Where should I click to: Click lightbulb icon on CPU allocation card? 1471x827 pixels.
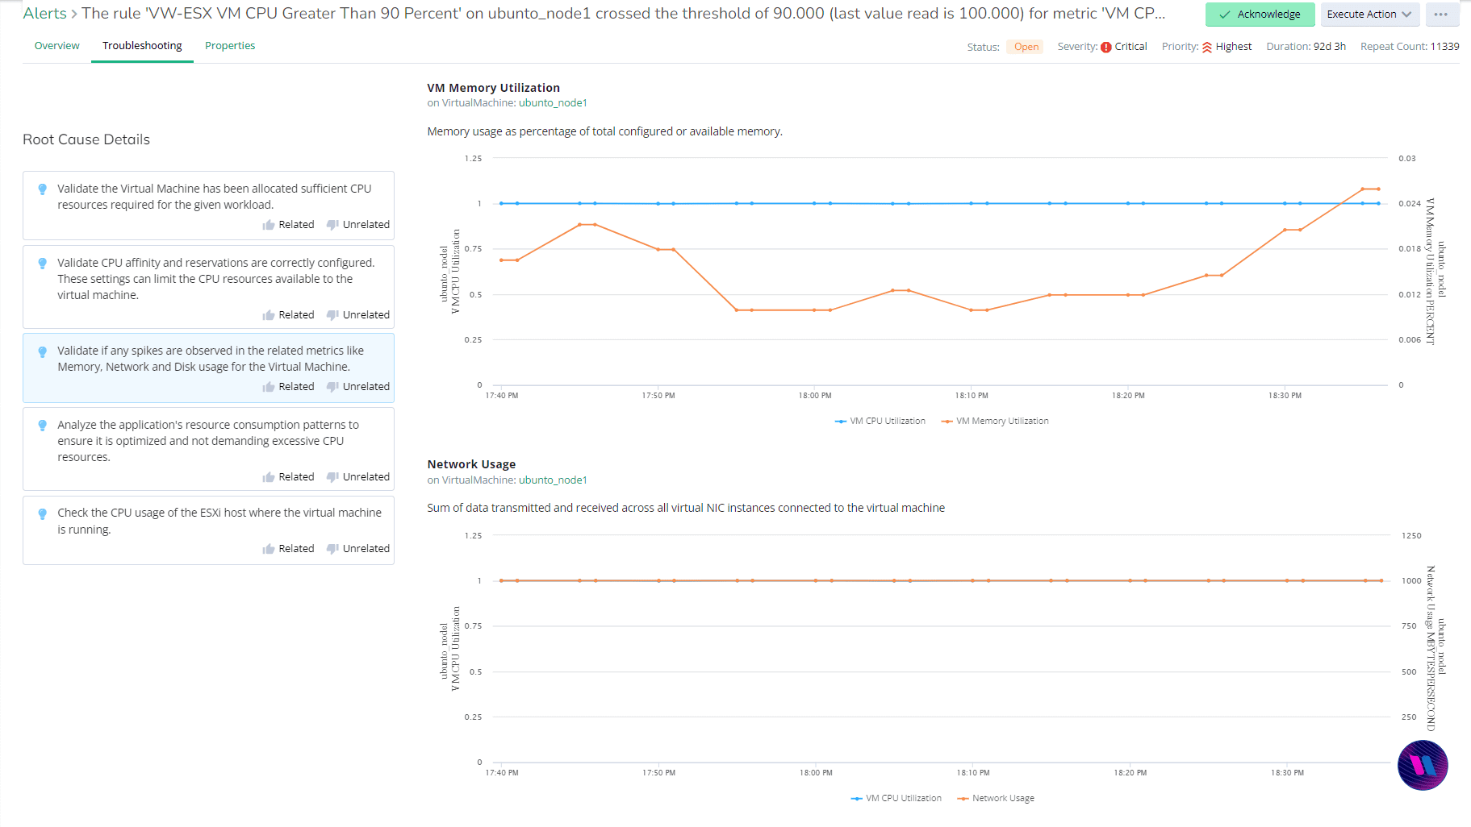43,189
